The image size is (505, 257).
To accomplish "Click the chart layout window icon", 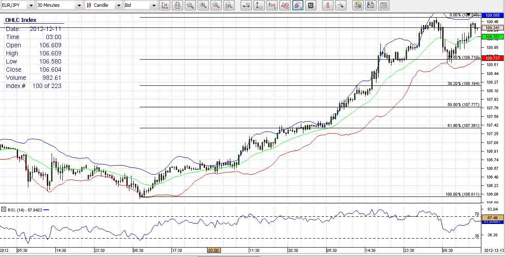I will point(383,5).
